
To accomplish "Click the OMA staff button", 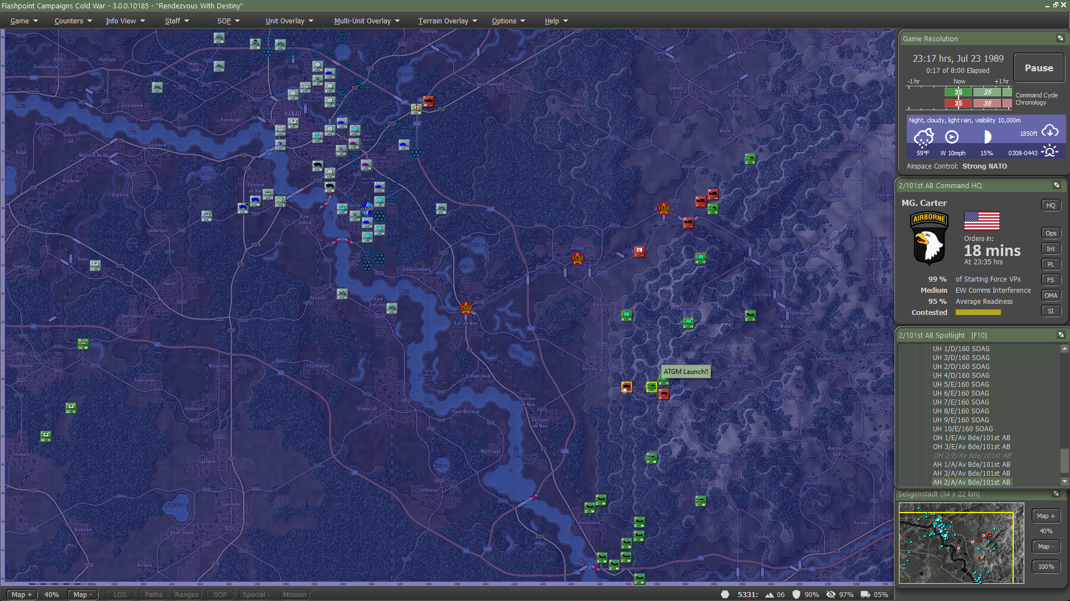I will click(x=1050, y=295).
